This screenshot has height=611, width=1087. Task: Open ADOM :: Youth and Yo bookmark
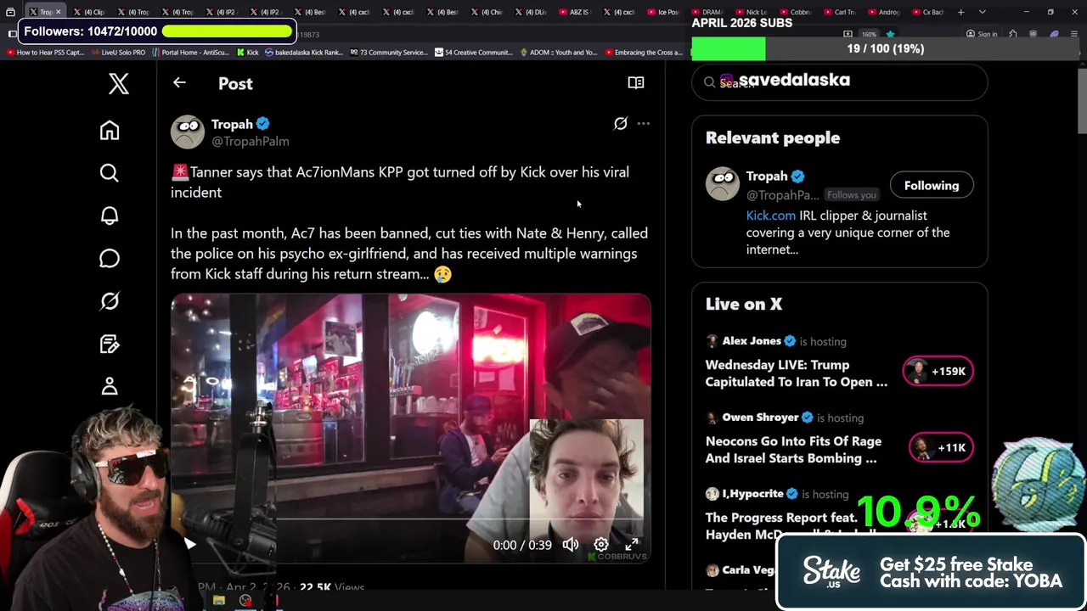559,53
